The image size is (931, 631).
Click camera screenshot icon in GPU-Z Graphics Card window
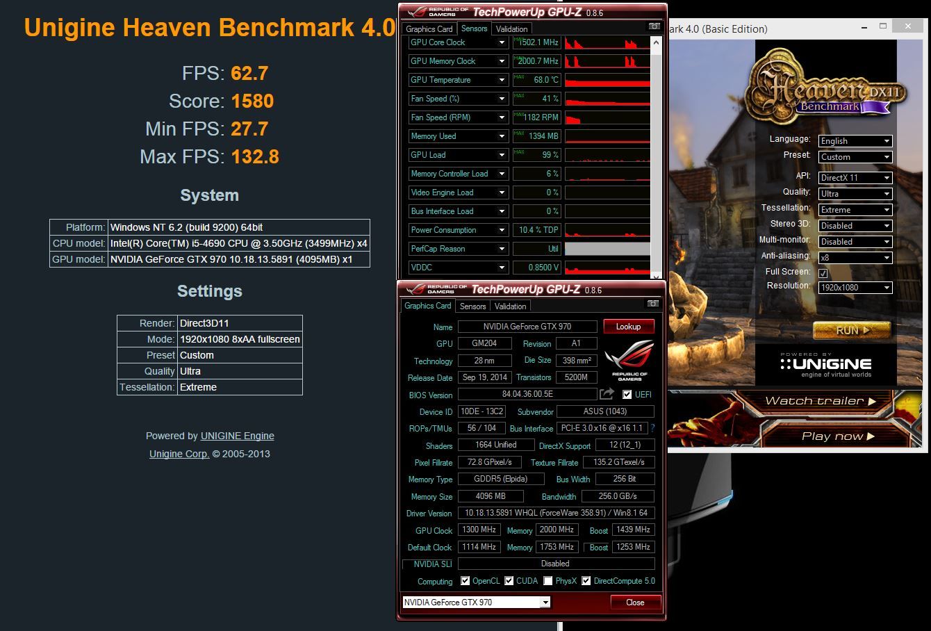pyautogui.click(x=652, y=304)
